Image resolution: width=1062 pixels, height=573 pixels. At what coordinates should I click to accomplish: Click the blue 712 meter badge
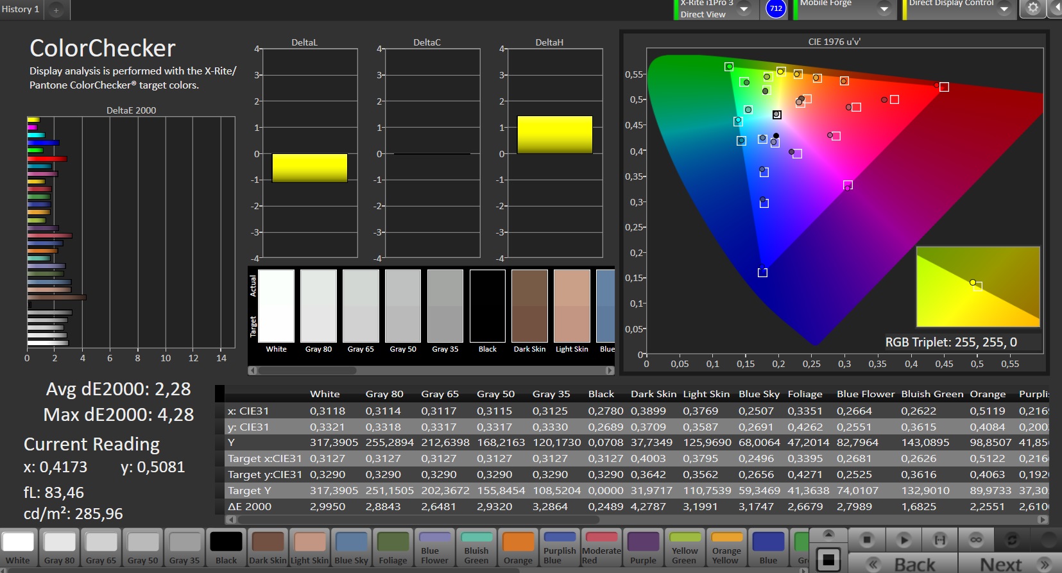point(776,9)
